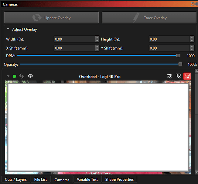Switch to the Cuts / Layers tab
Viewport: 198px width, 184px height.
point(16,180)
